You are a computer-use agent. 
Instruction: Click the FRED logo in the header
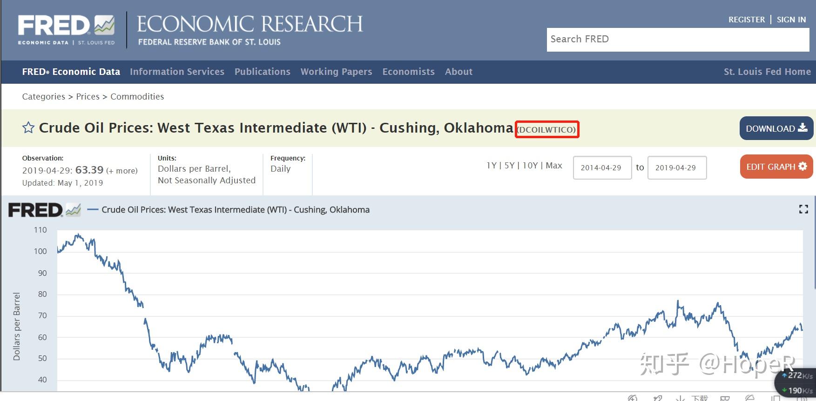66,30
